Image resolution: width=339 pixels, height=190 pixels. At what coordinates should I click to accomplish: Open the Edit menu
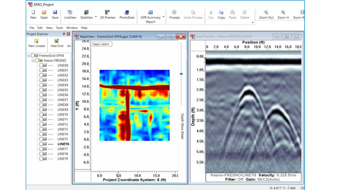coord(40,28)
